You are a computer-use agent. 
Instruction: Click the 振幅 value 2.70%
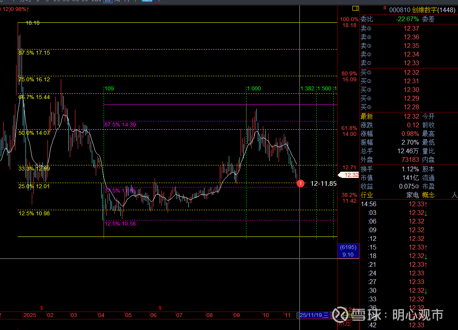point(410,142)
